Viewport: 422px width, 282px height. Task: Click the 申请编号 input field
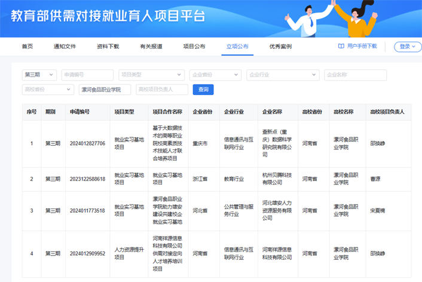tap(87, 75)
